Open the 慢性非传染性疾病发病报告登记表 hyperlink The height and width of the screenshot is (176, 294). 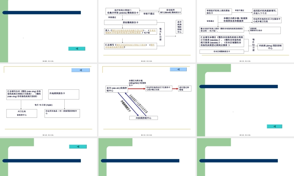point(127,30)
